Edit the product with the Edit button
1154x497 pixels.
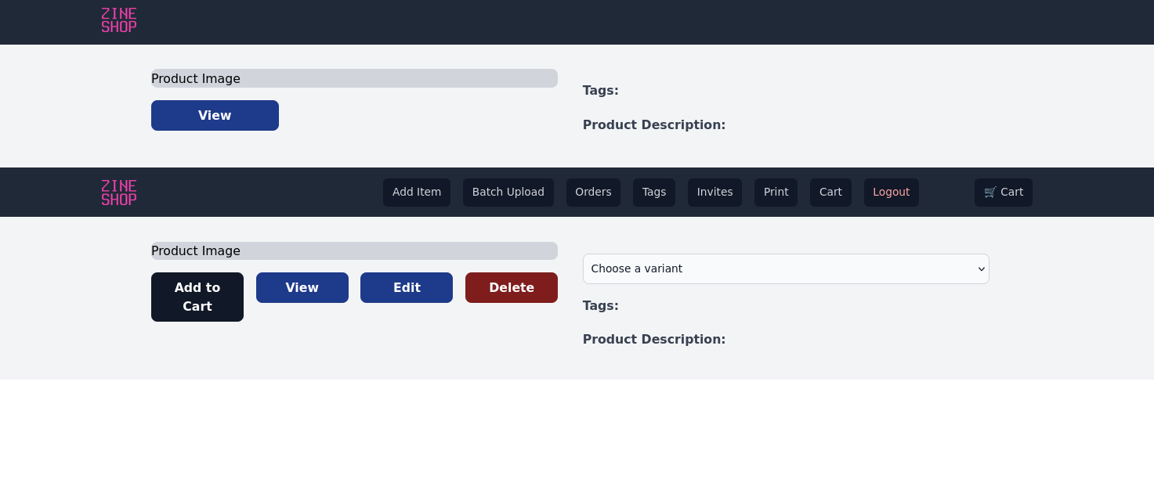coord(406,287)
